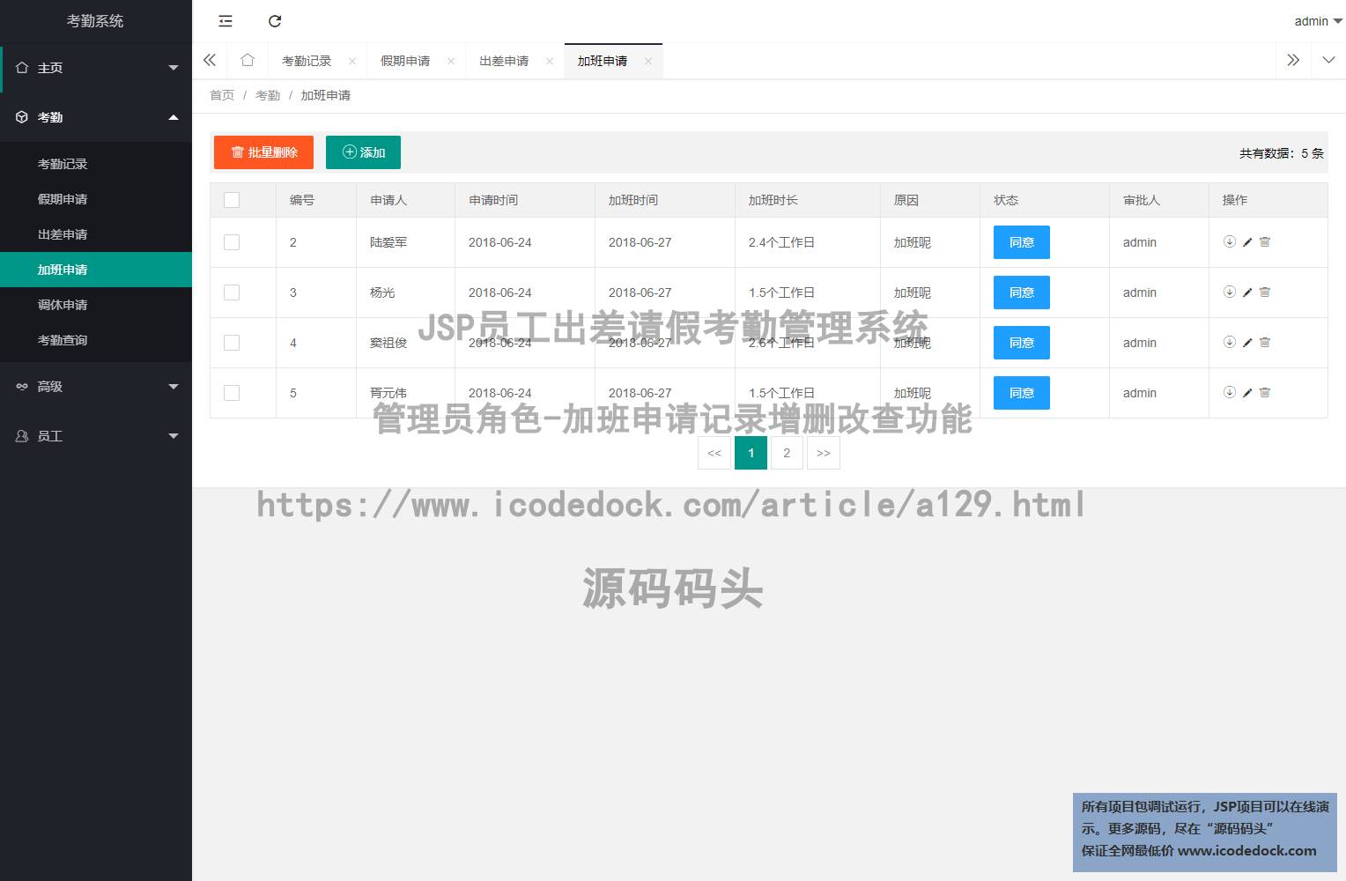This screenshot has width=1346, height=881.
Task: Select the 加班申请 tab
Action: pyautogui.click(x=603, y=61)
